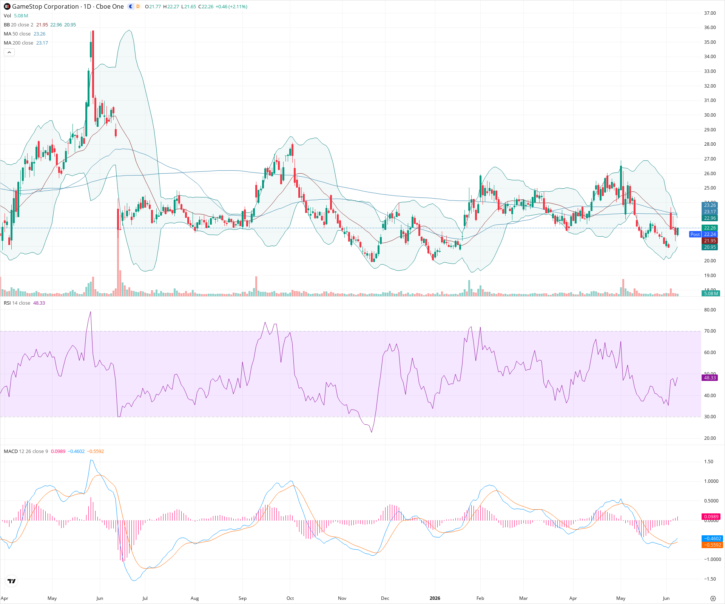Image resolution: width=725 pixels, height=604 pixels.
Task: Click the 40.00 level on the RSI scale
Action: [710, 396]
